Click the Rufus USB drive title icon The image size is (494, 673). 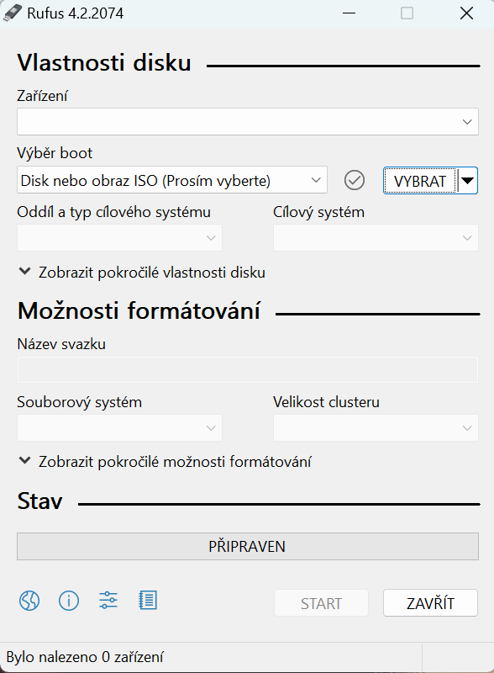click(x=13, y=13)
